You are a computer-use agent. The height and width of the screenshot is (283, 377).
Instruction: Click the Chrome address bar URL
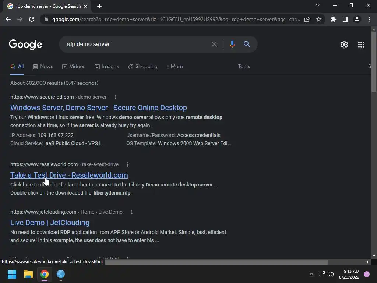176,19
